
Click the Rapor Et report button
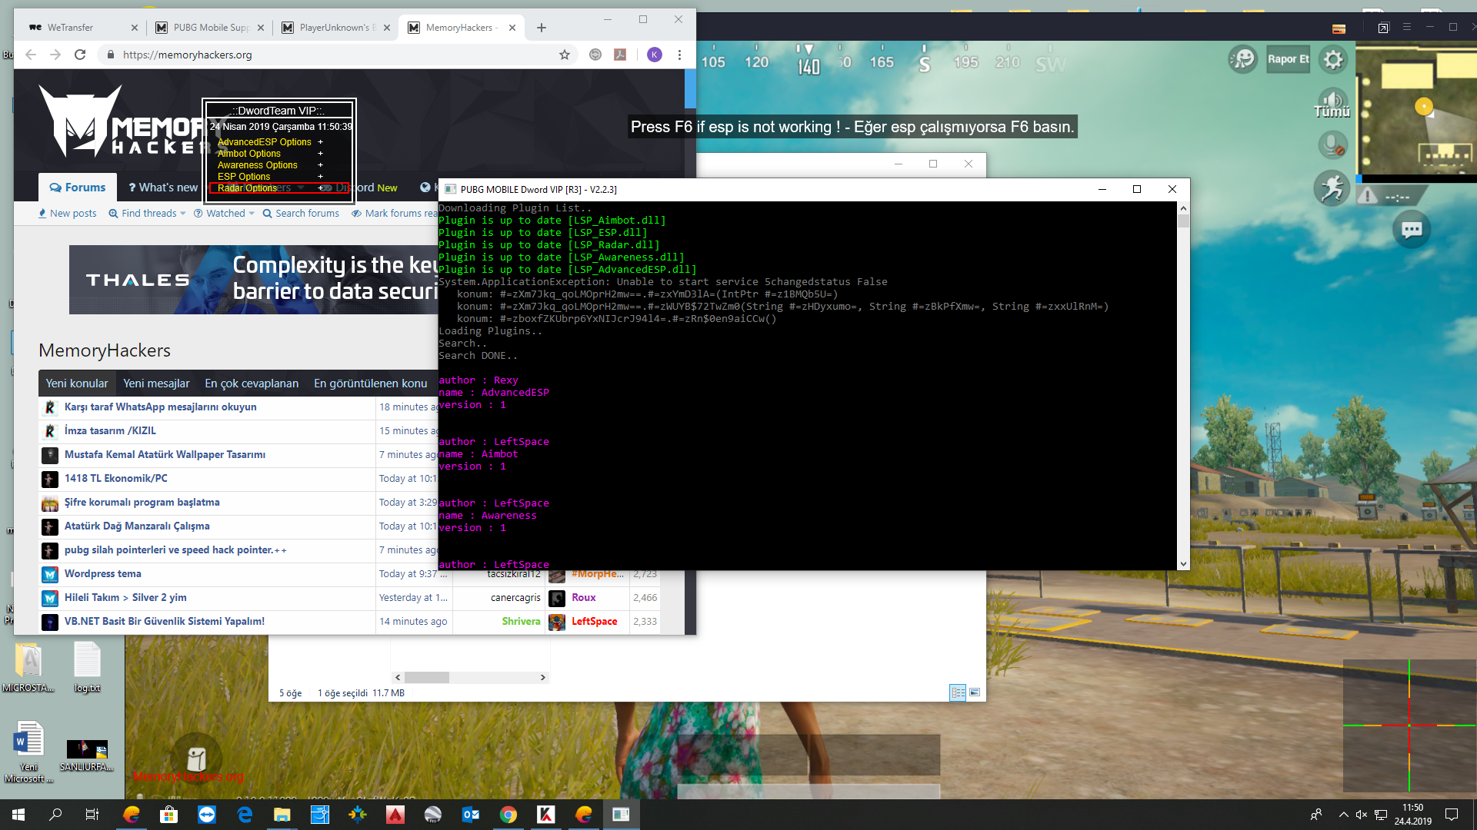point(1288,59)
